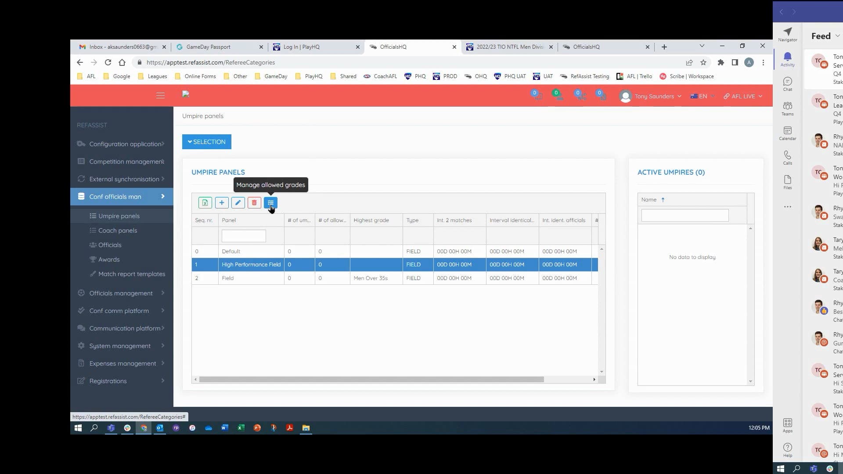This screenshot has width=843, height=474.
Task: Toggle the hamburger sidebar menu icon
Action: pyautogui.click(x=160, y=95)
